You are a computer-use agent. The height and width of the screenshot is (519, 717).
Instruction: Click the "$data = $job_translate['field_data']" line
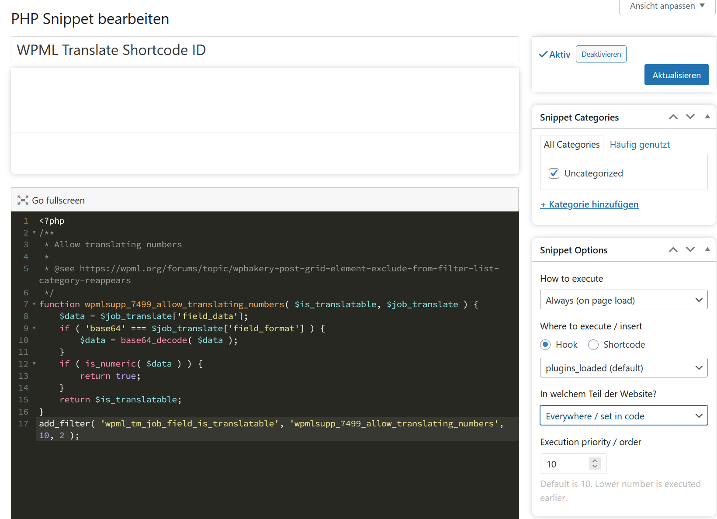(154, 316)
